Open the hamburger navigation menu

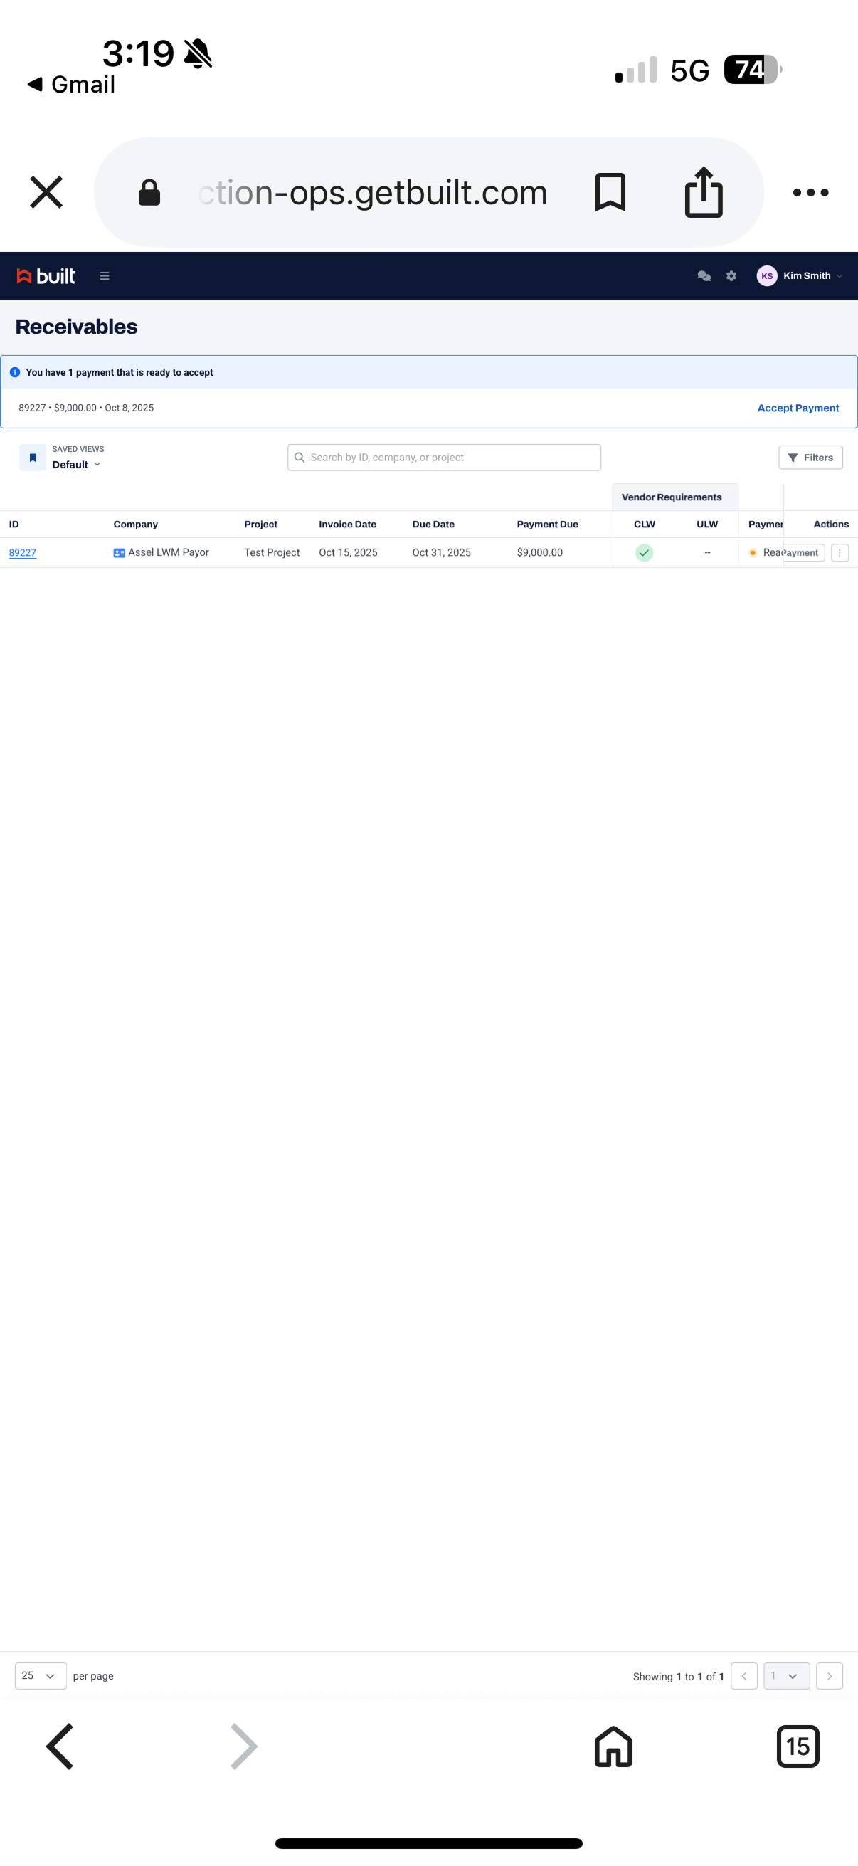(105, 276)
